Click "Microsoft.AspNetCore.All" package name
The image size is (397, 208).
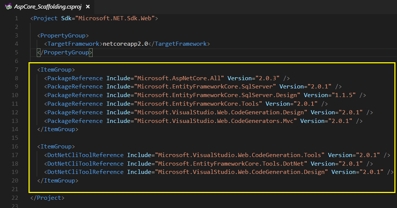pyautogui.click(x=179, y=78)
